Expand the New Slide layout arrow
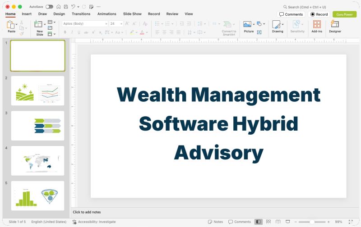This screenshot has width=361, height=227. click(45, 24)
